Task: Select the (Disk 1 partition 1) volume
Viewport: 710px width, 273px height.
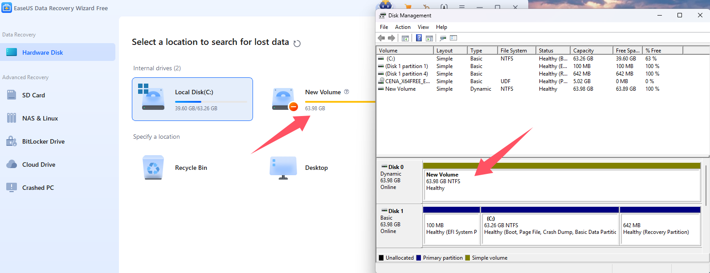Action: (407, 66)
